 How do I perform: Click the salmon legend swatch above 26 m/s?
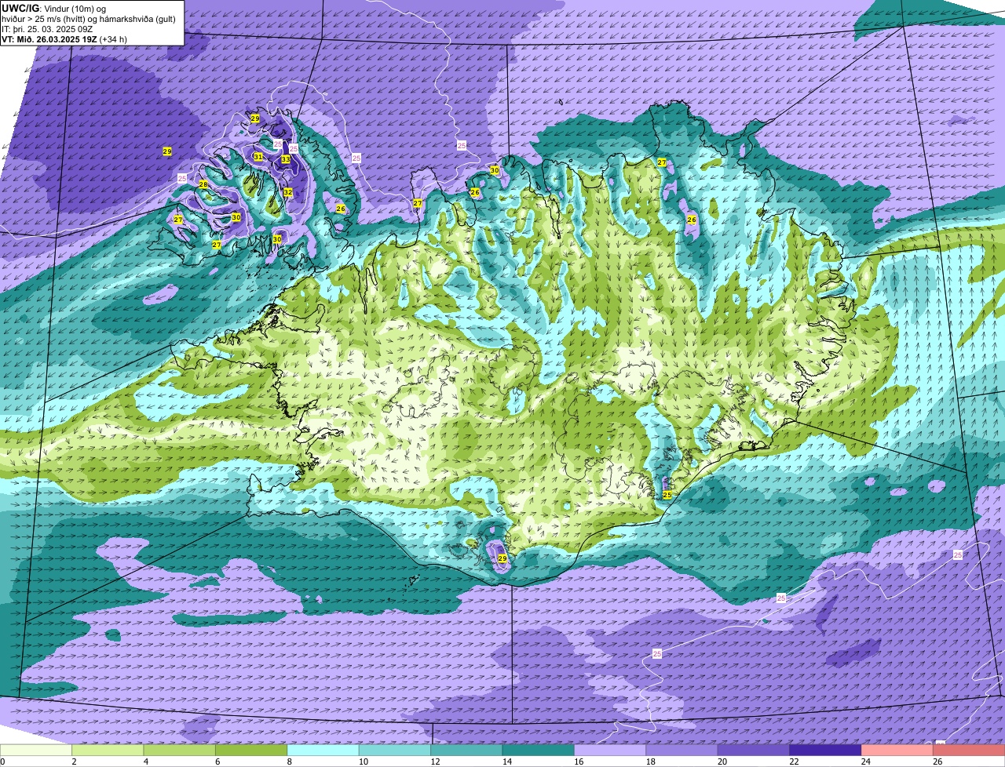pos(970,750)
